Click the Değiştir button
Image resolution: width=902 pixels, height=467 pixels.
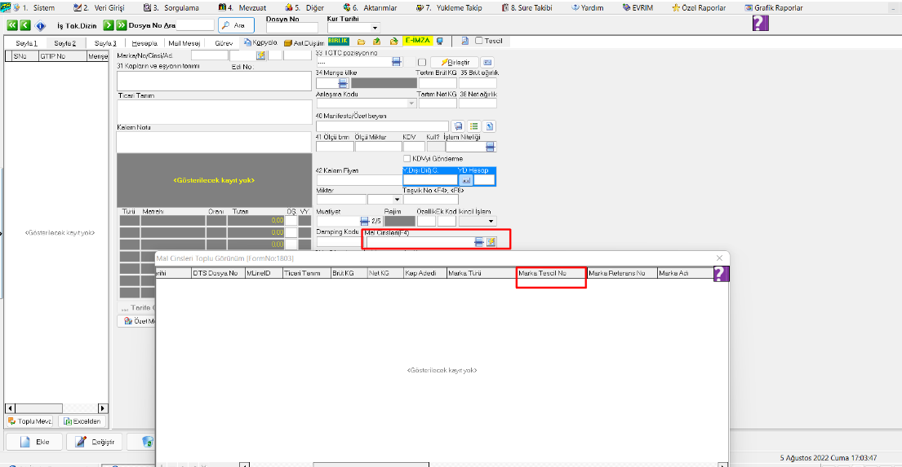(95, 442)
